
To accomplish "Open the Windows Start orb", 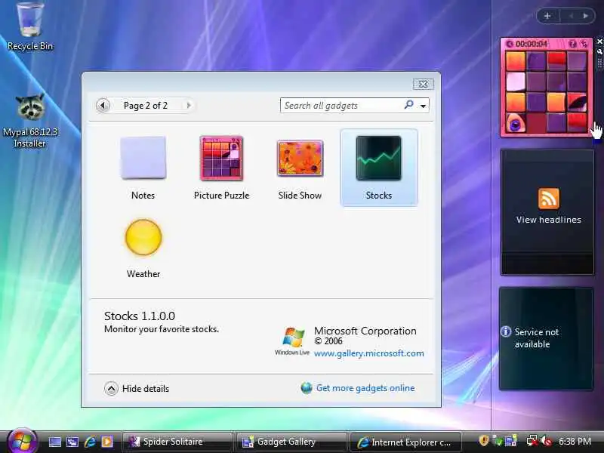I will pos(22,441).
